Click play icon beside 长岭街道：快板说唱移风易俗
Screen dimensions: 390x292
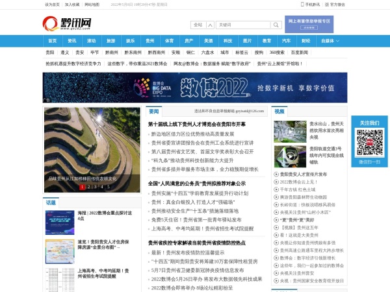click(x=276, y=205)
